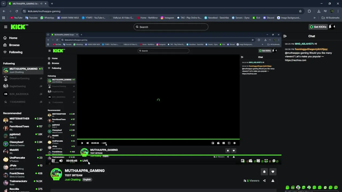Expand the All Bookmarks folder
Viewport: 342px width, 192px height.
click(x=331, y=18)
